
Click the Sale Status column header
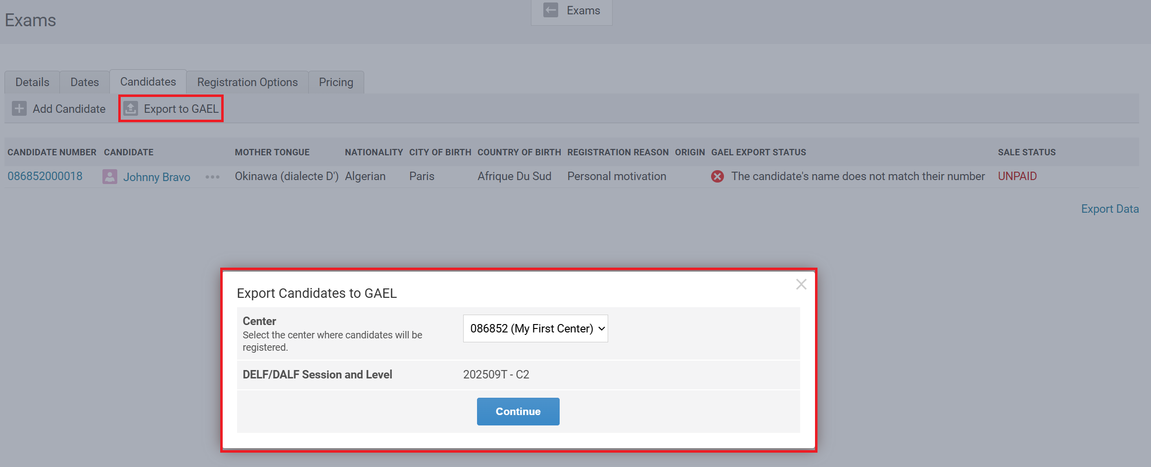(1026, 152)
